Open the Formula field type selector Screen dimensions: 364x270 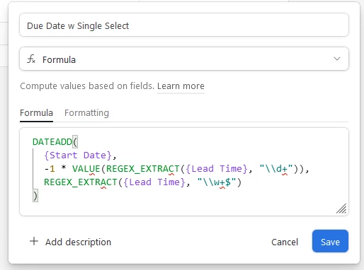[184, 59]
